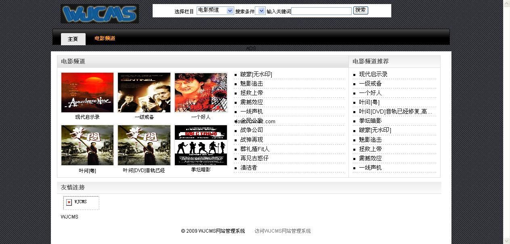Open 叶问[DVD]音轨已经修复,高... in the recommended list
Image resolution: width=510 pixels, height=244 pixels.
395,111
